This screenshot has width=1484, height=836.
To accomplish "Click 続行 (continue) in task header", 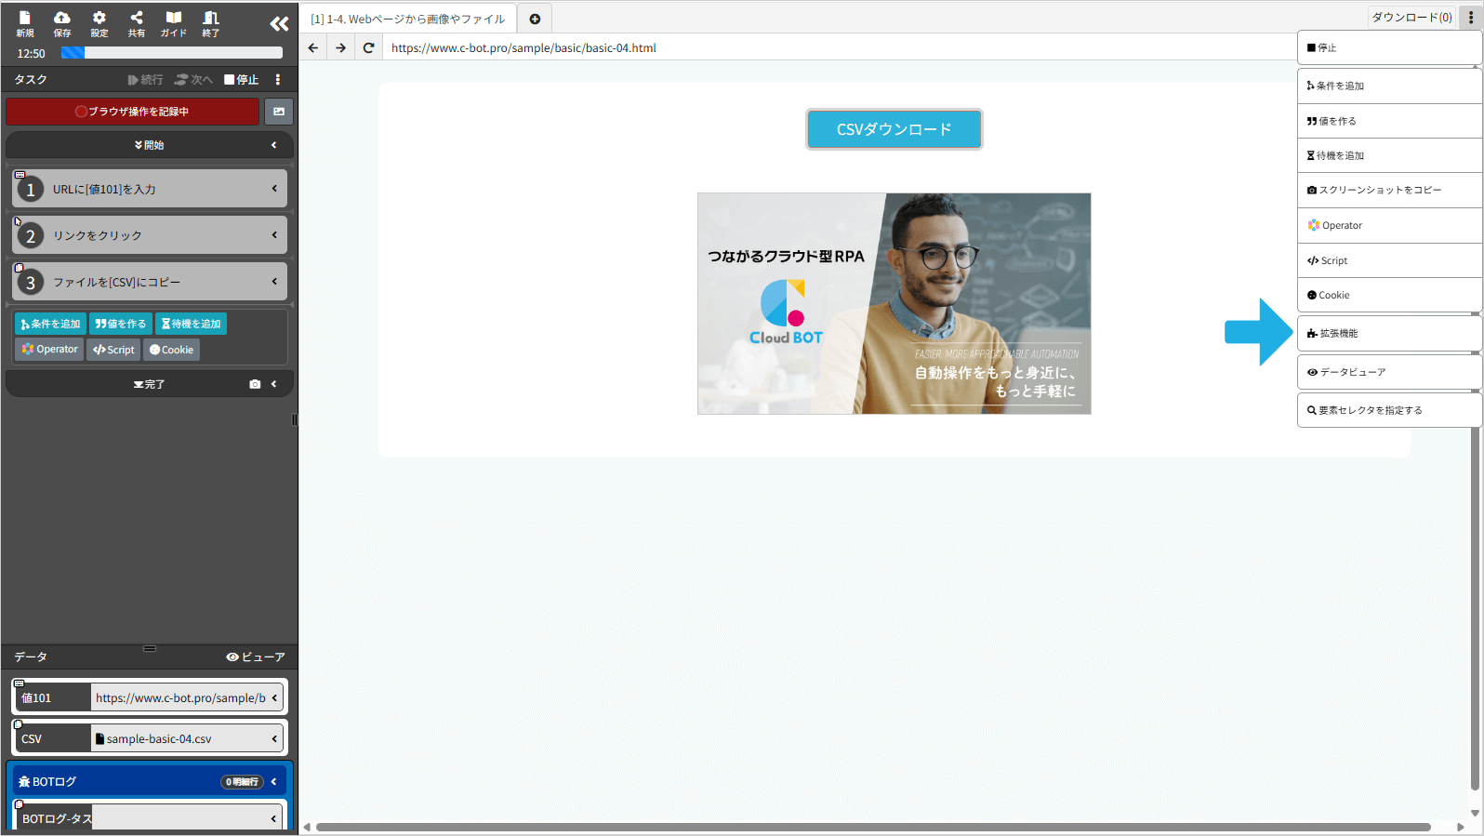I will [x=146, y=80].
